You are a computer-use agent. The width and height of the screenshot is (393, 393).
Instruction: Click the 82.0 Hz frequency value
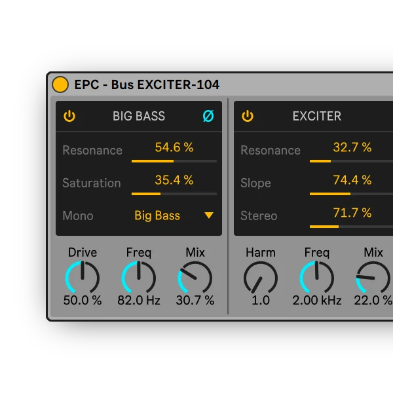pos(139,300)
